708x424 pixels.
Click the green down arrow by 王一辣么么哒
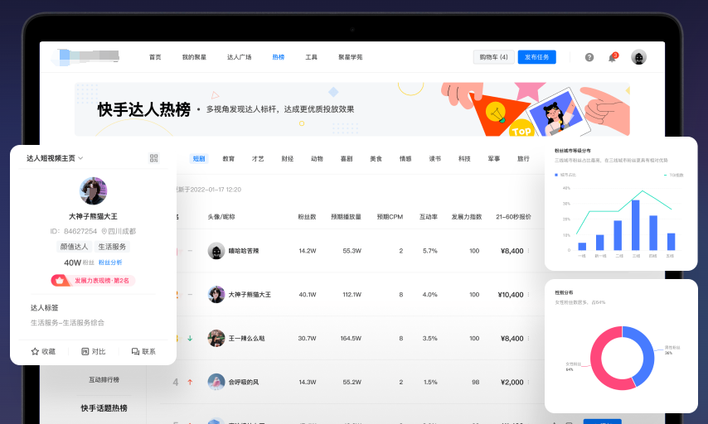pyautogui.click(x=190, y=339)
